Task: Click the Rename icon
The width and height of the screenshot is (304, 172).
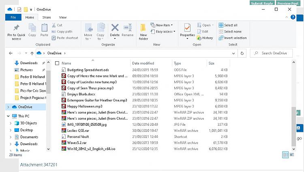Action: coord(128,28)
